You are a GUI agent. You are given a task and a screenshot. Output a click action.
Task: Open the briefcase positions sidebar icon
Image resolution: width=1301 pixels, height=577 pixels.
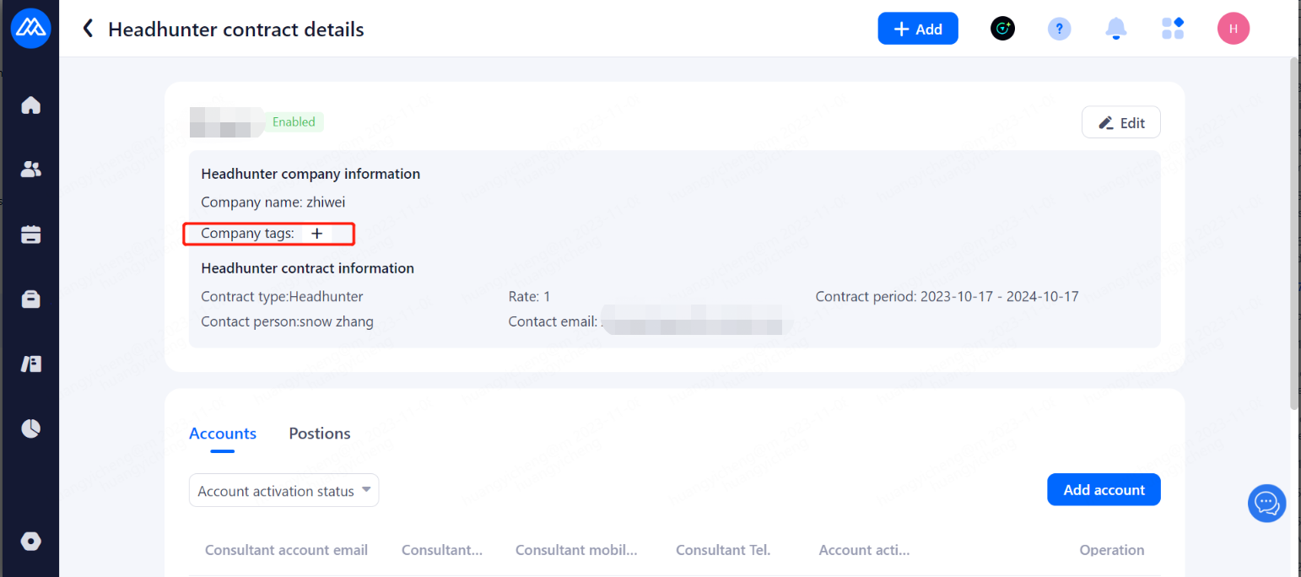pyautogui.click(x=31, y=299)
